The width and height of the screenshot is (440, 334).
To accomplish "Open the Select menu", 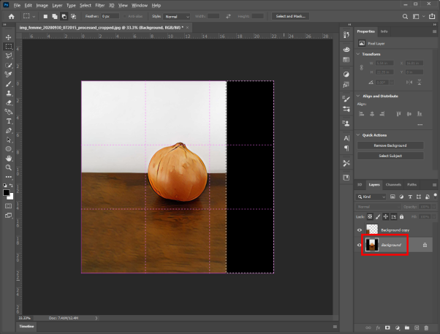I will (x=86, y=5).
